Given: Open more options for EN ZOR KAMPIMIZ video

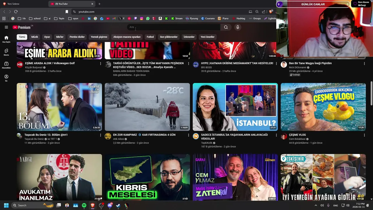Looking at the screenshot, I should (x=189, y=135).
